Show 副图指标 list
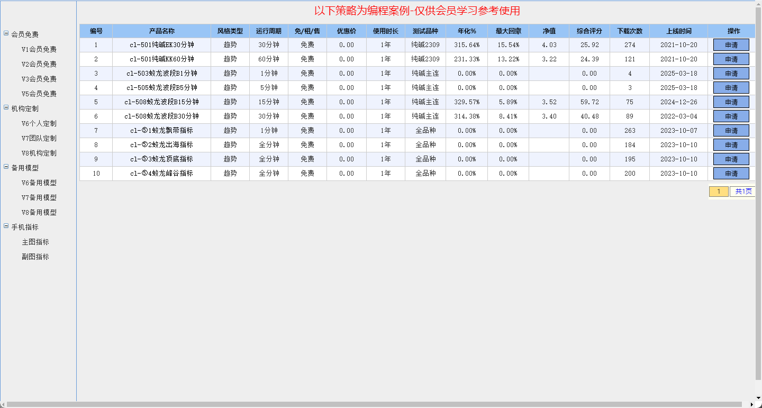The width and height of the screenshot is (762, 408). click(x=35, y=257)
